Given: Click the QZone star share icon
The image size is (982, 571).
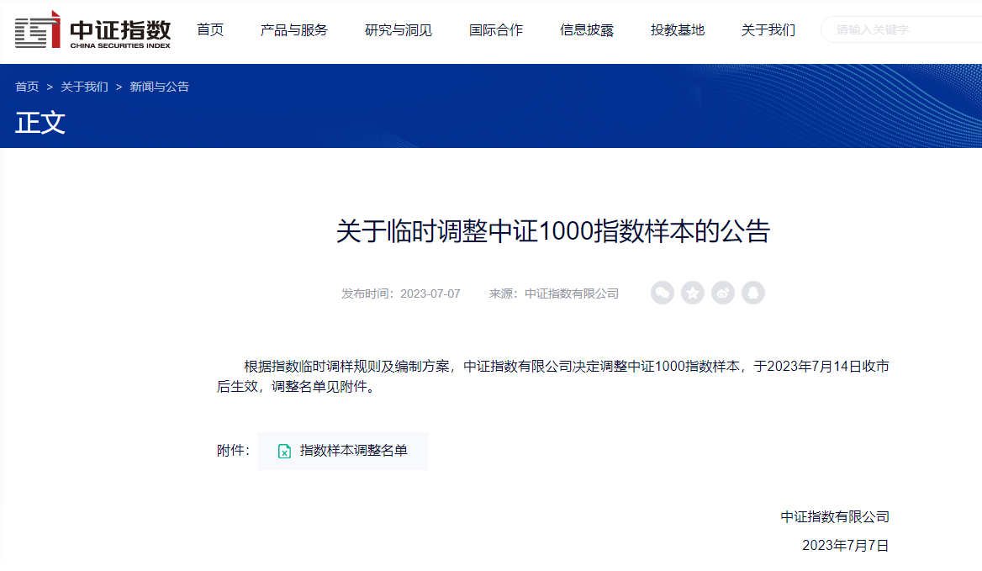Looking at the screenshot, I should click(693, 293).
